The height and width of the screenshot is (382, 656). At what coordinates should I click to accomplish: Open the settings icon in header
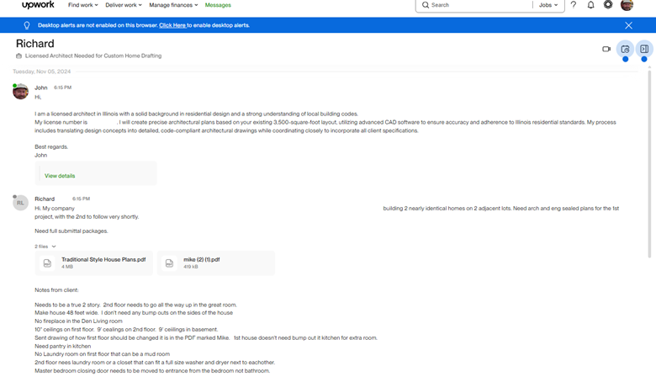(x=608, y=5)
